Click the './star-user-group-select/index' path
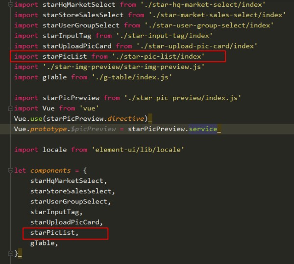 coord(209,25)
